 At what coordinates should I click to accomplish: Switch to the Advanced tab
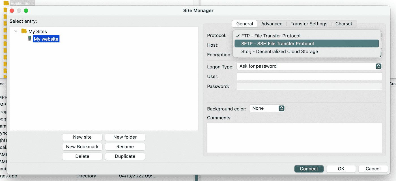pos(272,24)
